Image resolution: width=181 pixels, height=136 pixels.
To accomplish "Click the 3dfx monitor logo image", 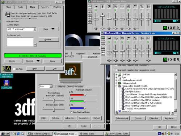I will pyautogui.click(x=71, y=71).
